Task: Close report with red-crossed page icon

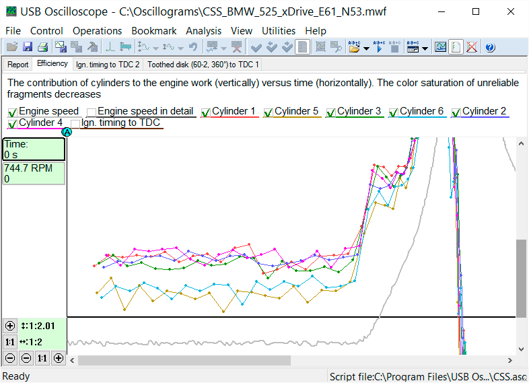Action: click(x=472, y=47)
